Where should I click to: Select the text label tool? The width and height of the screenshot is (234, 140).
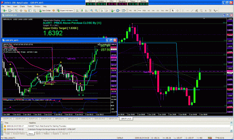[x=210, y=10]
